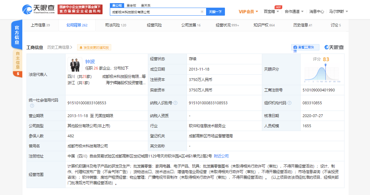The width and height of the screenshot is (370, 195).
Task: Click the score marker on the rating curve
Action: pos(325,65)
